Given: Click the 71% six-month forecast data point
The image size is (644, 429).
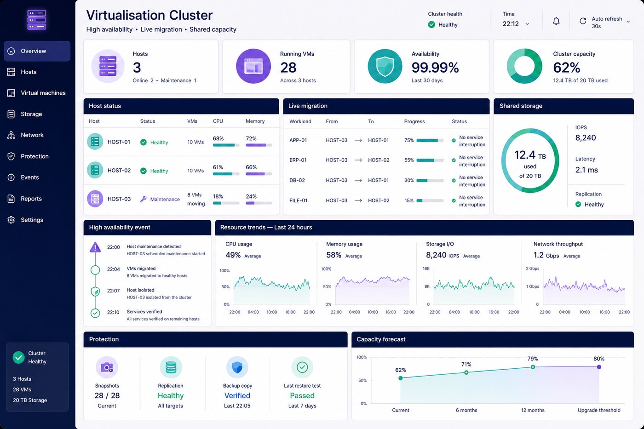Looking at the screenshot, I should 466,372.
